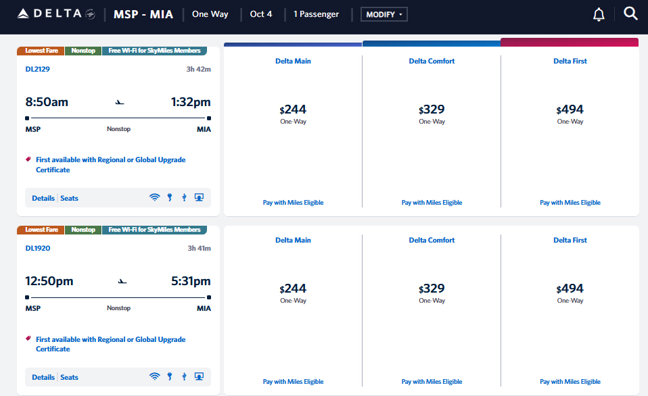This screenshot has height=396, width=648.
Task: Click personal video screen icon for DL1920
Action: point(199,376)
